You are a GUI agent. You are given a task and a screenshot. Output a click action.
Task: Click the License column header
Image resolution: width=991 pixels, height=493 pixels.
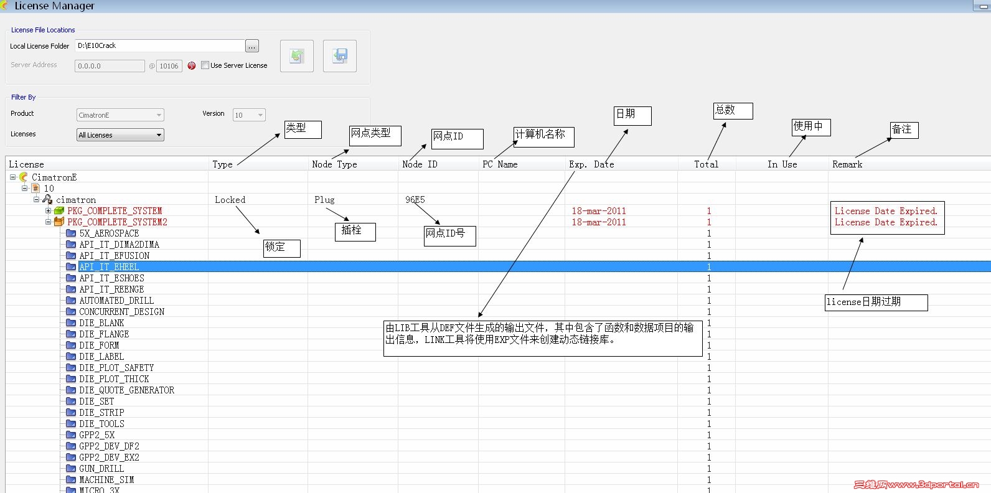point(107,164)
